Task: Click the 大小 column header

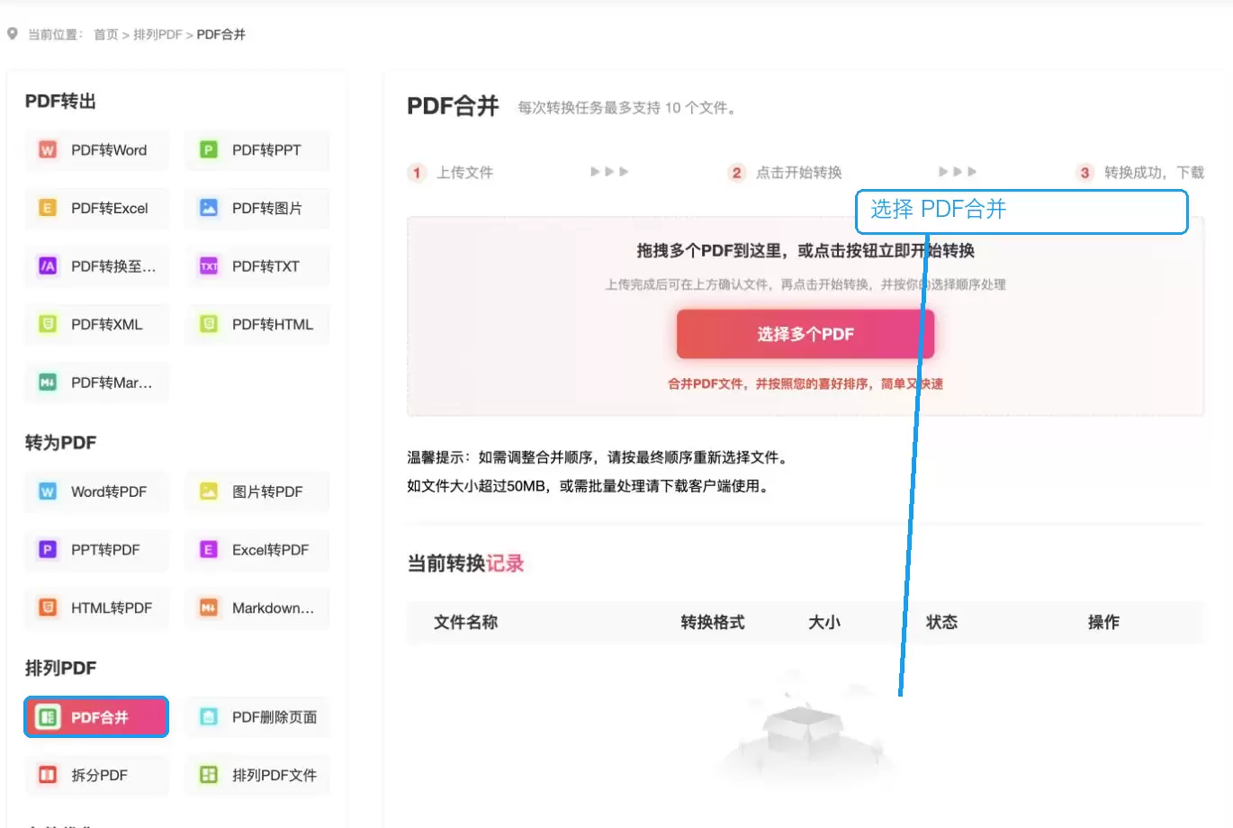Action: pos(824,622)
